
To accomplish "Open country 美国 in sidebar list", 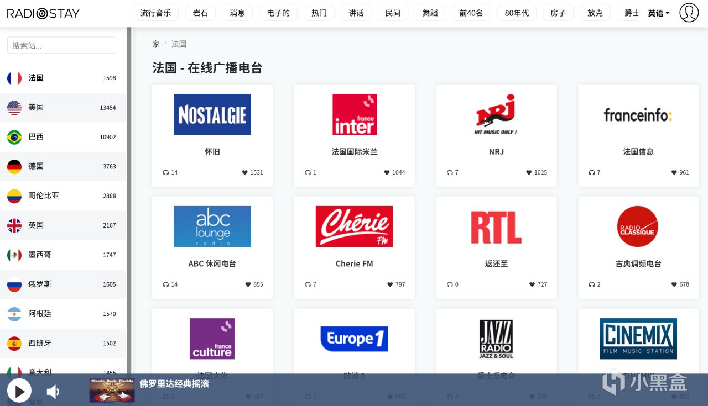I will click(63, 108).
